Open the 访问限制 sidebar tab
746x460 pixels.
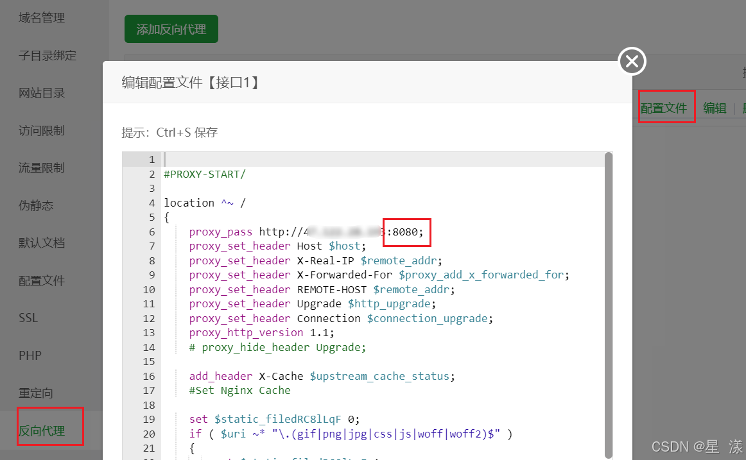(x=42, y=130)
